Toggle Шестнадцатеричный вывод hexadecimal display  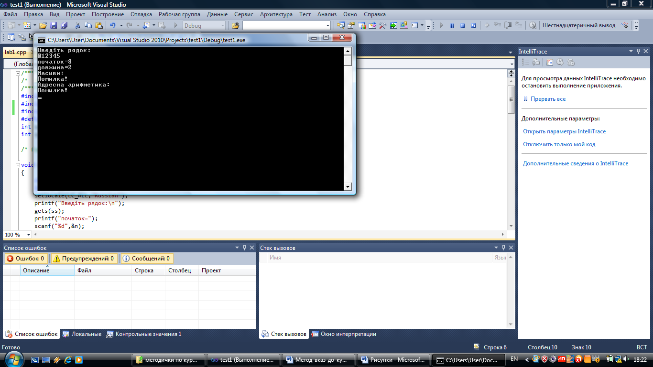(579, 25)
